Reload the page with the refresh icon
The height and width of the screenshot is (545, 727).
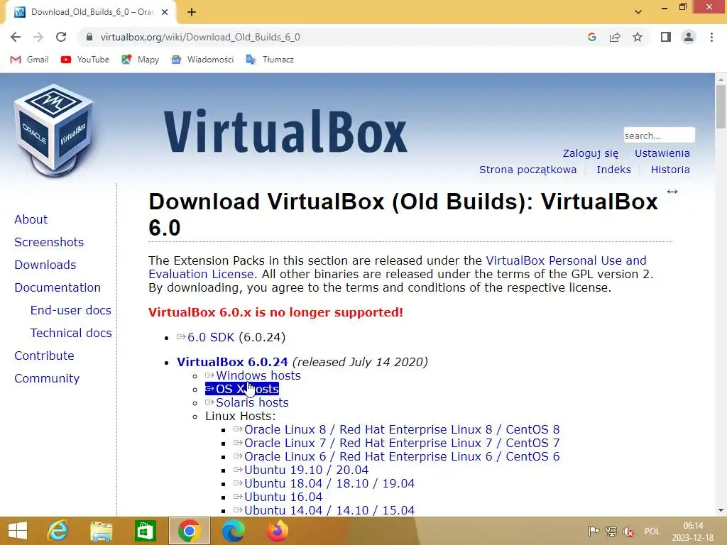[x=61, y=37]
